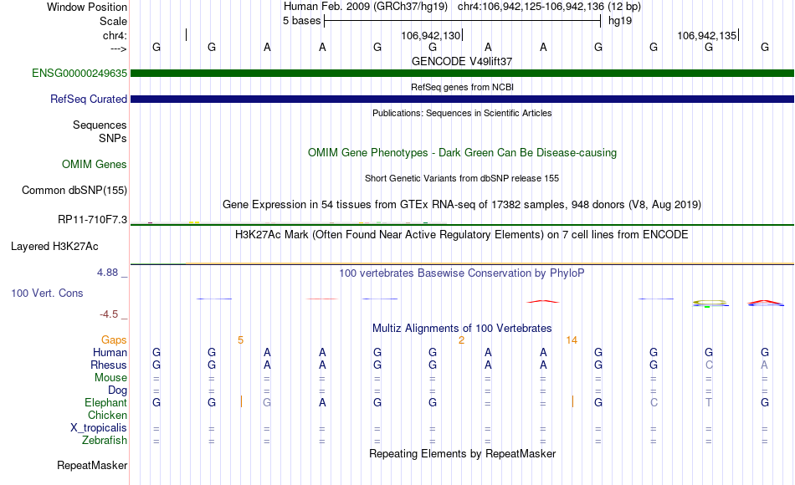Screen dimensions: 795x485
Task: Click the C base in the Elephant row
Action: 654,402
